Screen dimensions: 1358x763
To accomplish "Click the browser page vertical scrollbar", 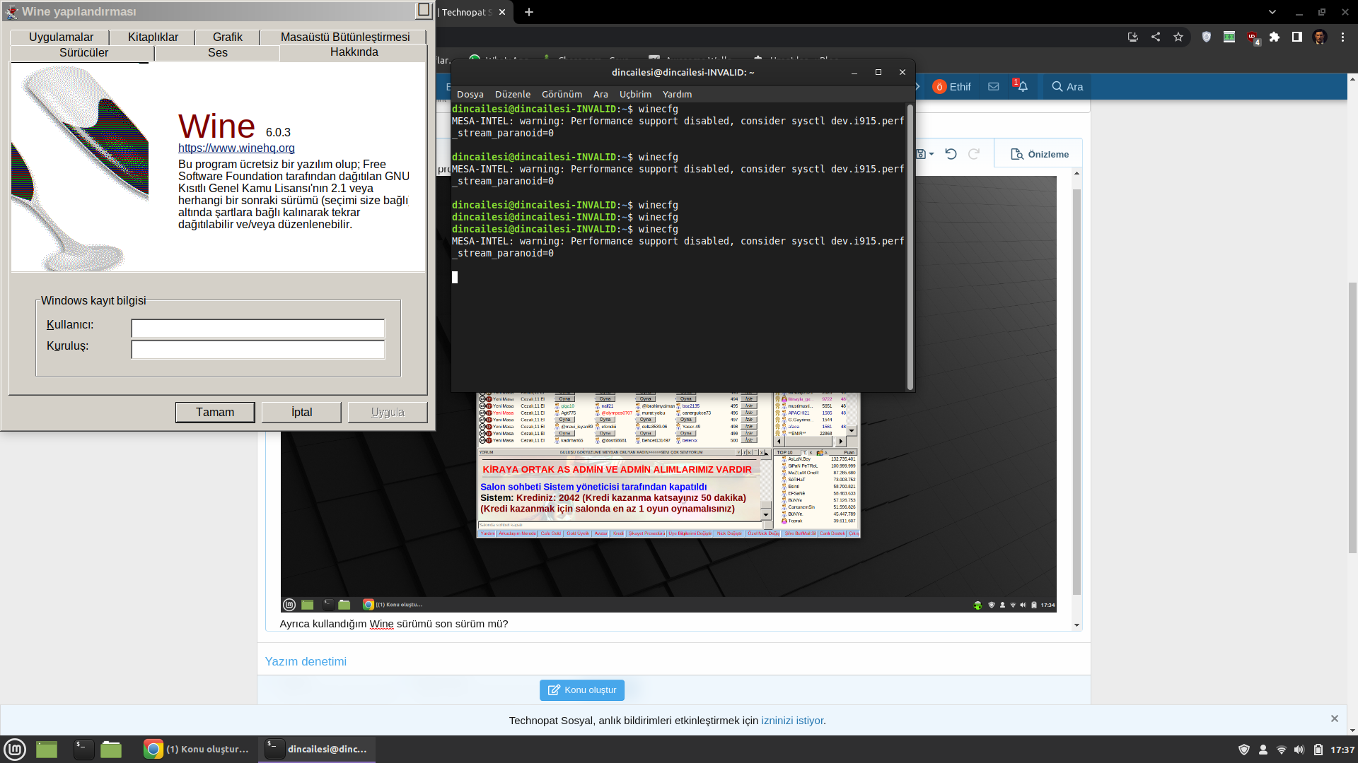I will (x=1352, y=417).
